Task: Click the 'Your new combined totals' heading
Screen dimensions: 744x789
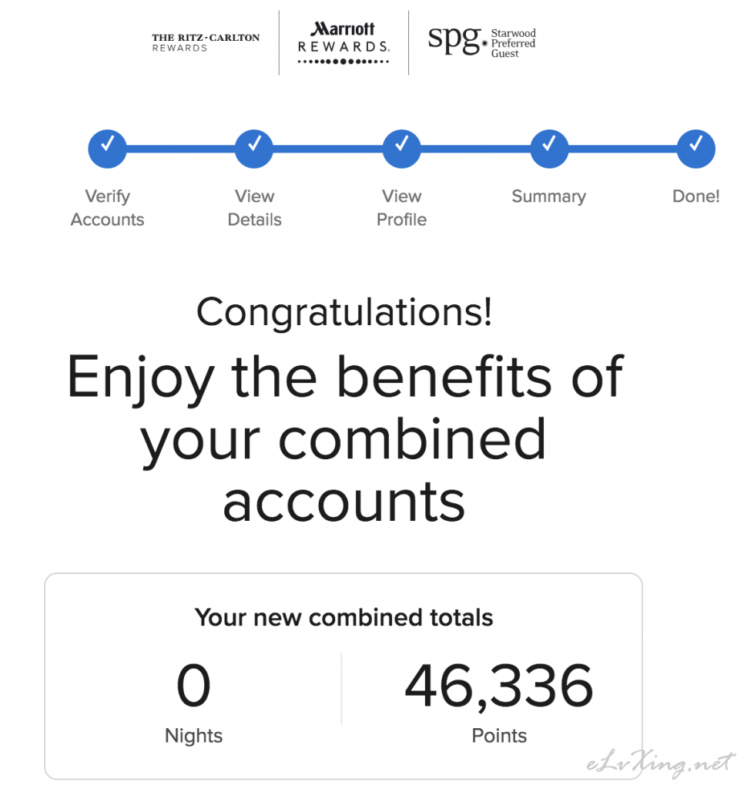Action: point(344,618)
